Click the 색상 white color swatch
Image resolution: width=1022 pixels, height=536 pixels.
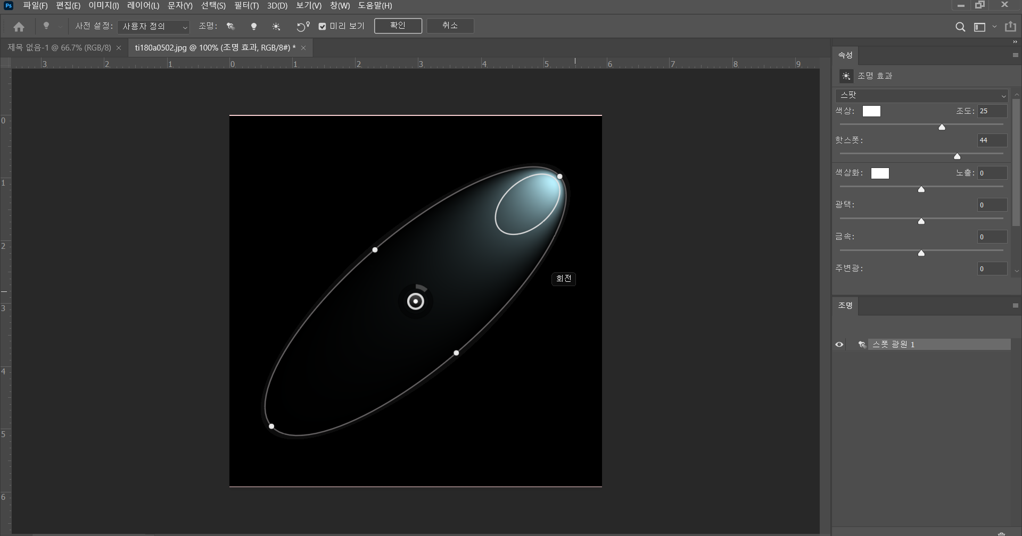pyautogui.click(x=871, y=111)
